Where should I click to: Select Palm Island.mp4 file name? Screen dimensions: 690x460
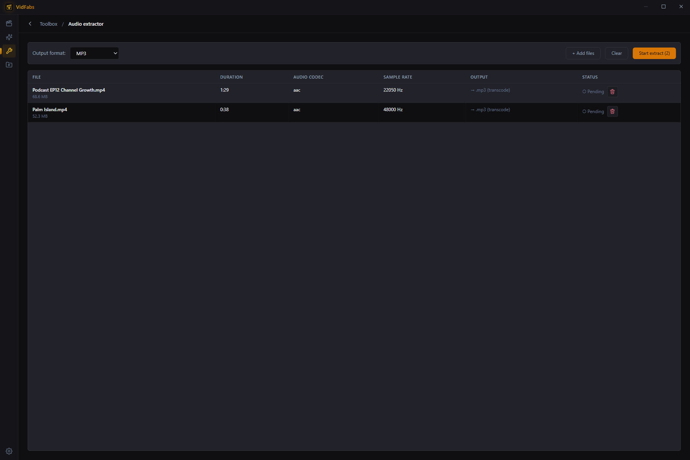pos(50,110)
